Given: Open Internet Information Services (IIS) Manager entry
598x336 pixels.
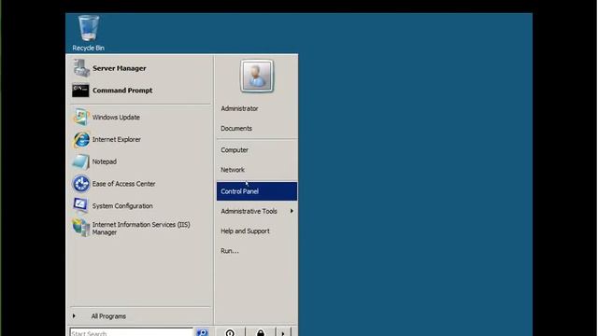Looking at the screenshot, I should click(141, 228).
